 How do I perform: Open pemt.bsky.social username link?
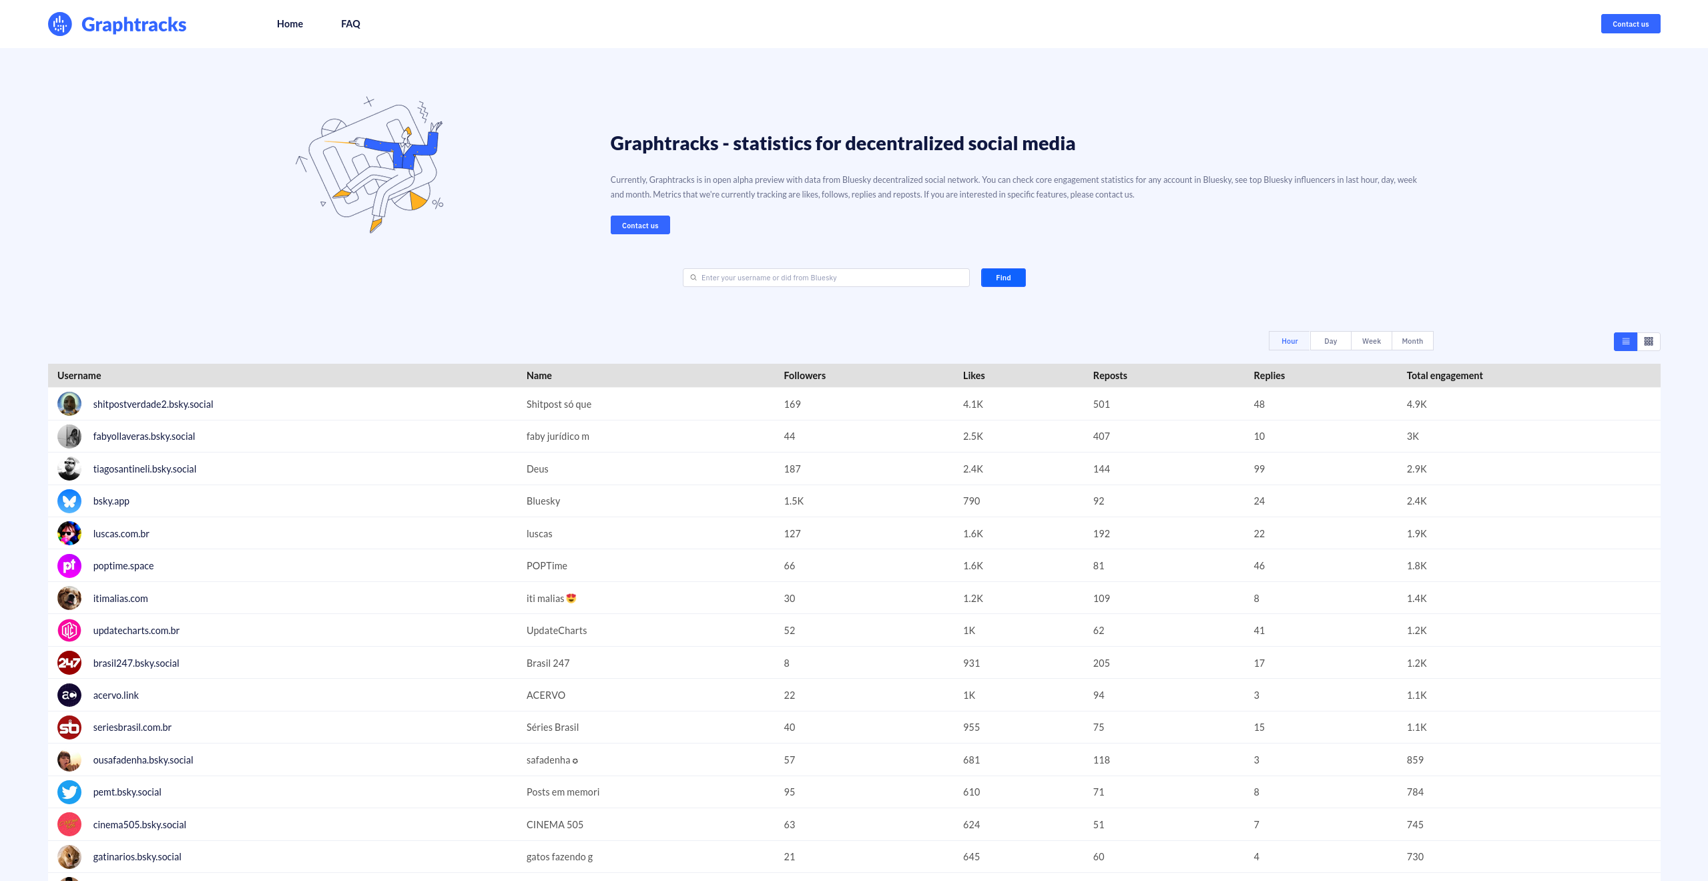[127, 792]
